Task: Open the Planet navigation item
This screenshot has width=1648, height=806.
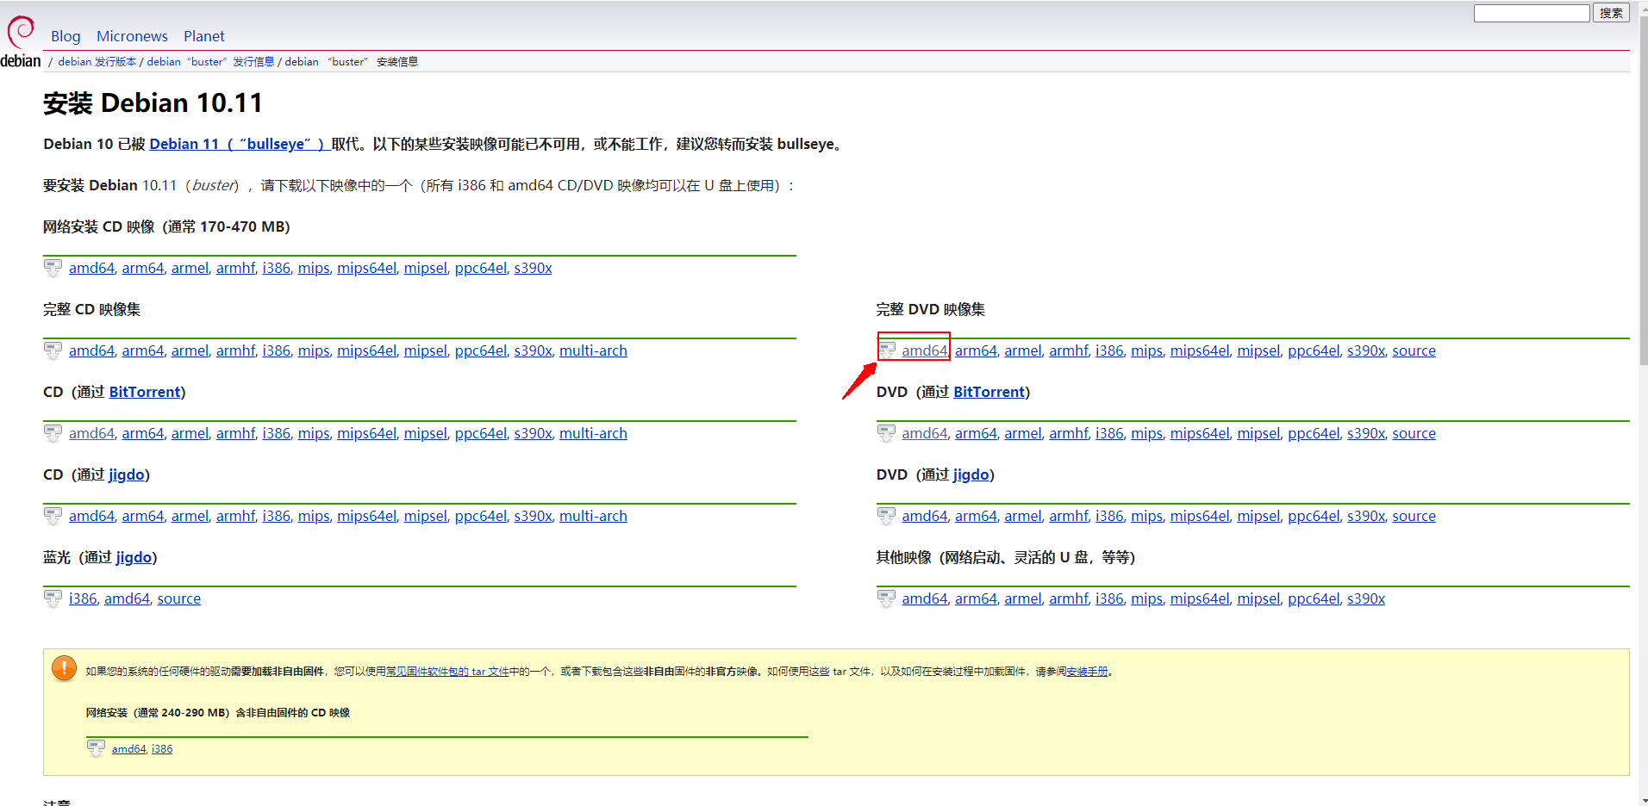Action: tap(204, 36)
